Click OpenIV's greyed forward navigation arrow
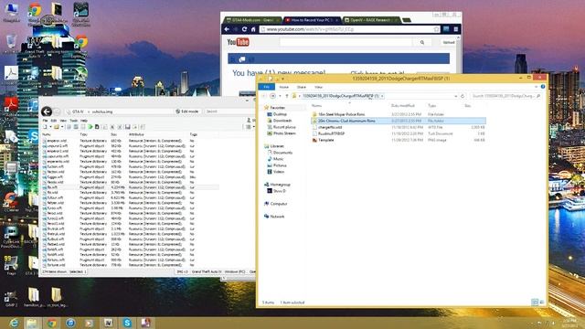This screenshot has width=585, height=329. pos(57,111)
